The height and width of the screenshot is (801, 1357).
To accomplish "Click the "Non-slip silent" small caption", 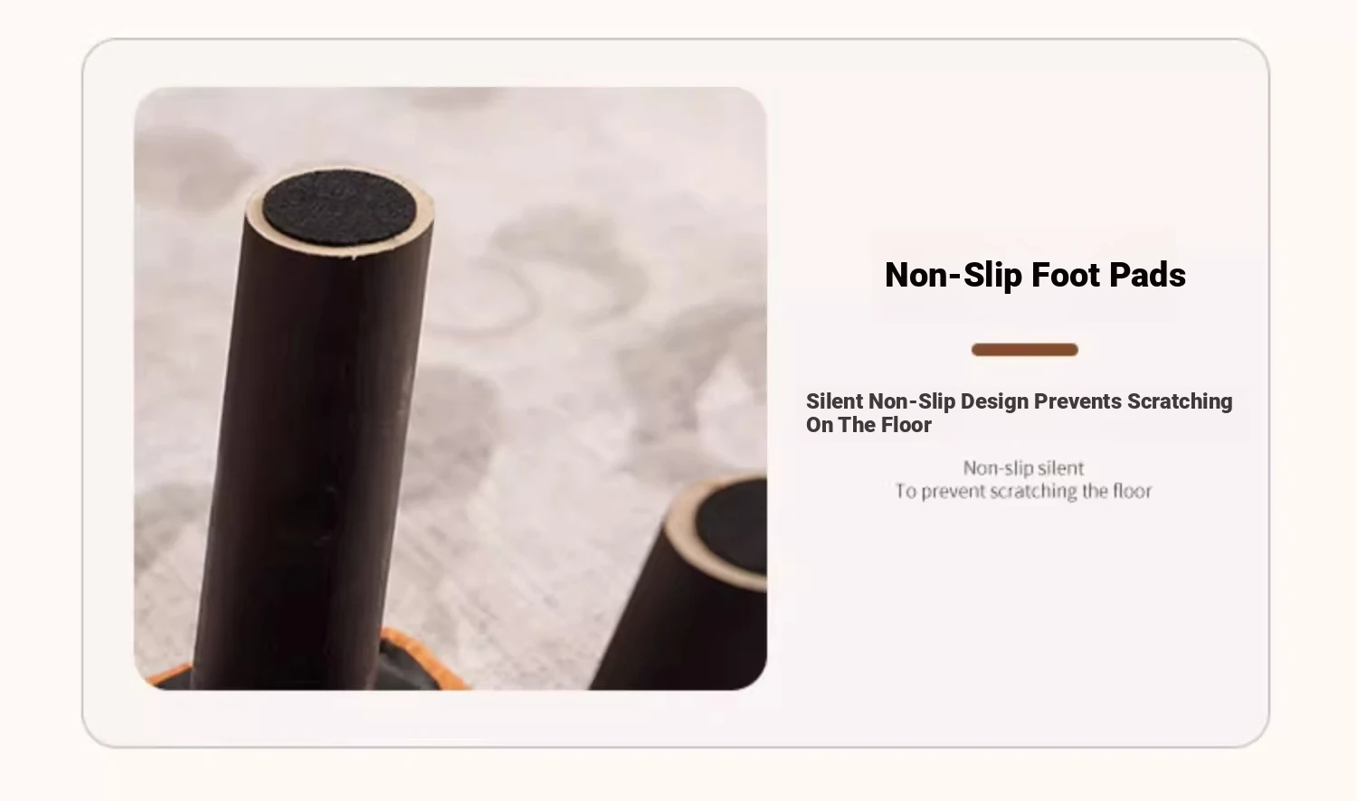I will 1023,467.
